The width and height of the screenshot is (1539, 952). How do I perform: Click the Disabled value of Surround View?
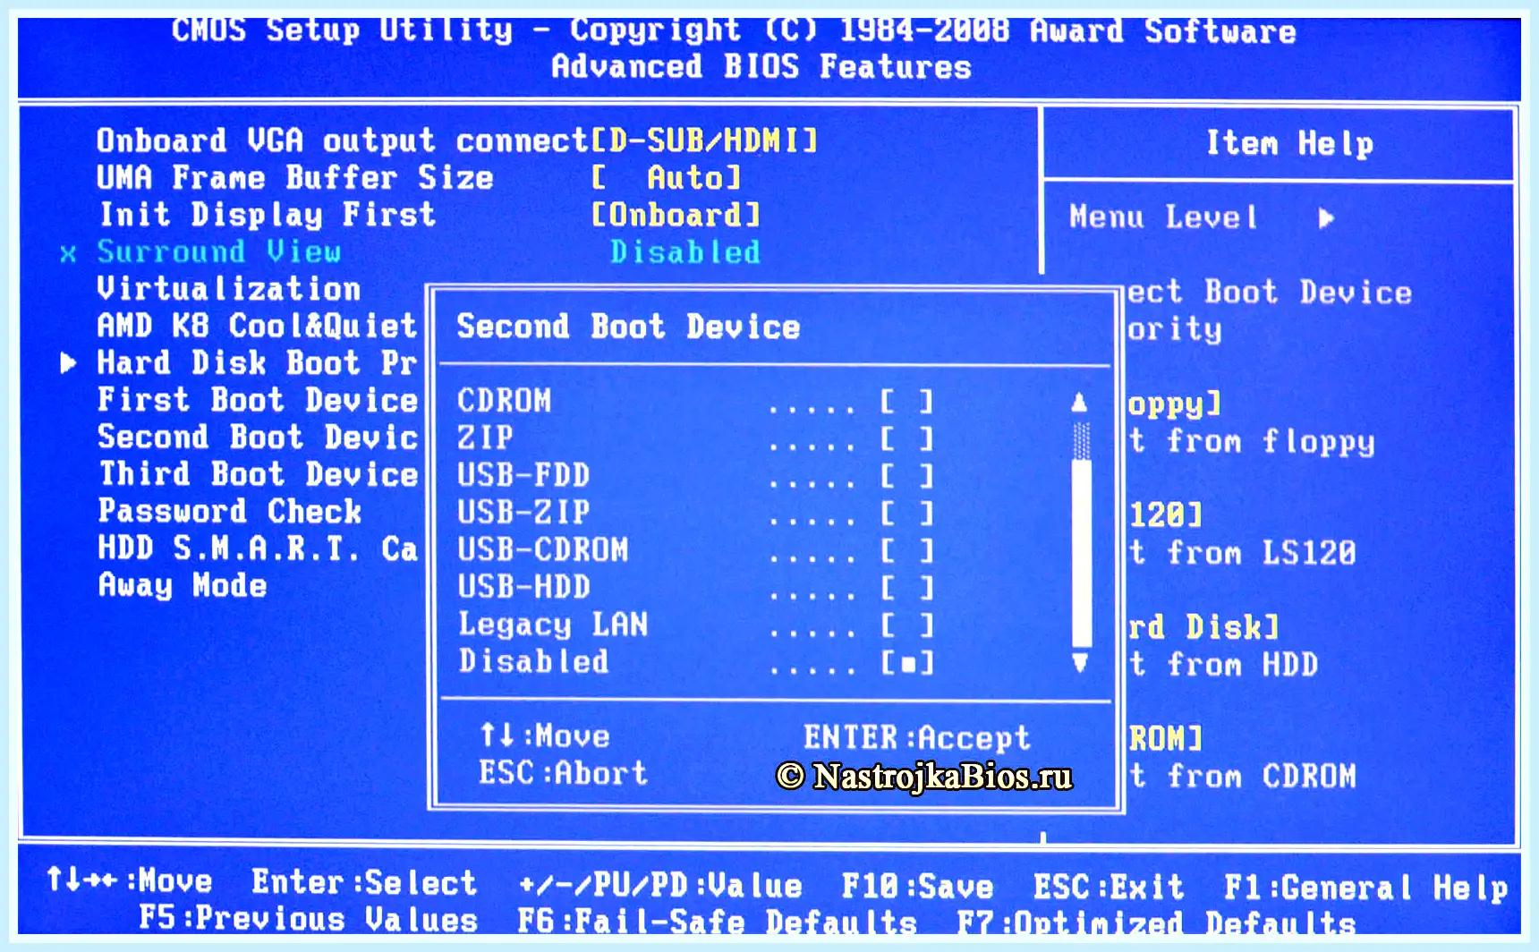[x=685, y=251]
